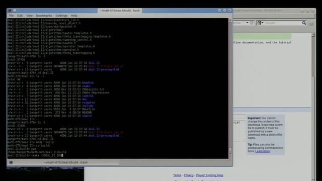Click Firefox page scrollbar up arrow

(313, 35)
